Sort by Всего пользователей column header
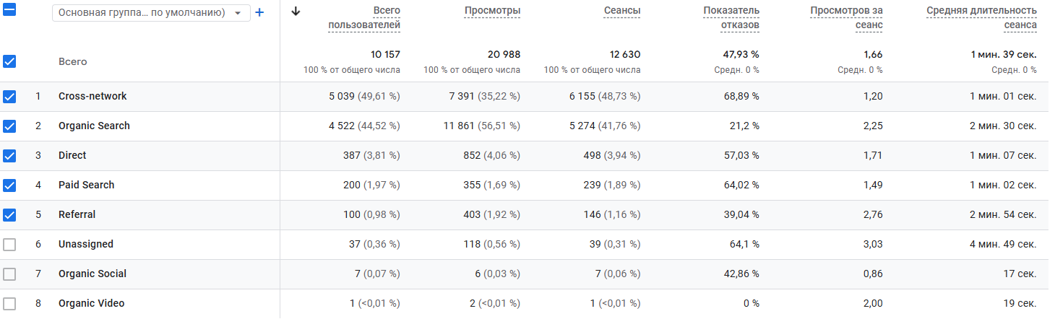 pyautogui.click(x=364, y=18)
